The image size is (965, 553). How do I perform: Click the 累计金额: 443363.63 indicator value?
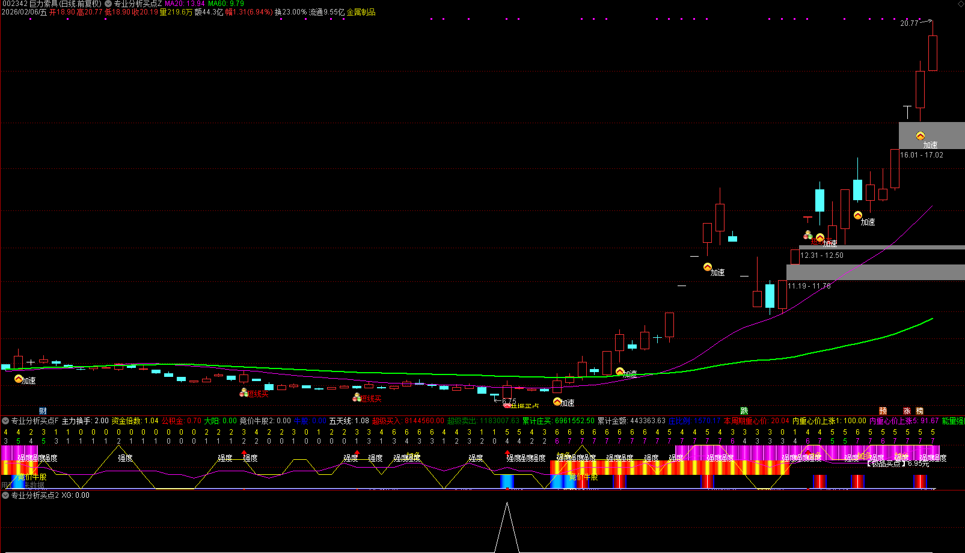point(631,421)
